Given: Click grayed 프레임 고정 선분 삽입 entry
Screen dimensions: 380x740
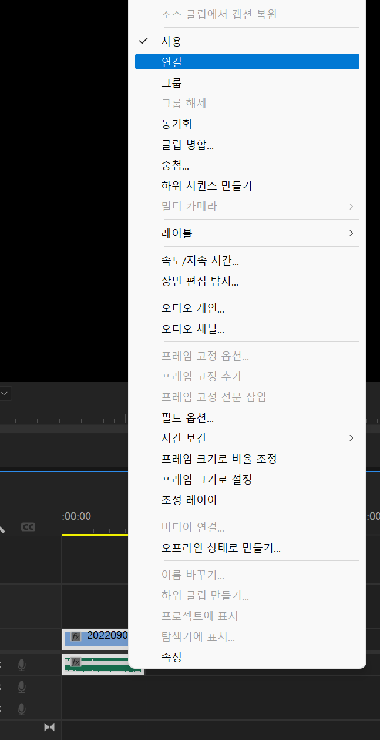Looking at the screenshot, I should tap(247, 397).
